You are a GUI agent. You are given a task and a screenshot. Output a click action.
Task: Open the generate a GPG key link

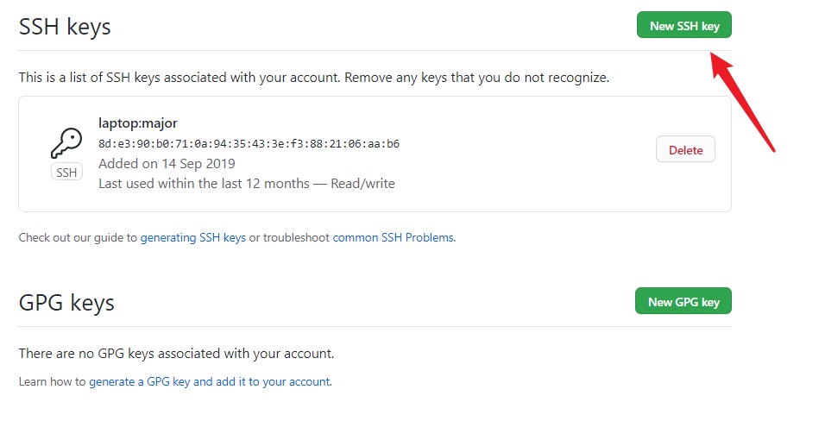pos(210,382)
